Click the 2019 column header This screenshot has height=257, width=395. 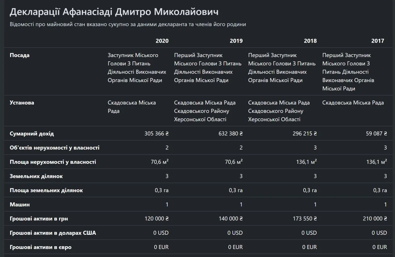click(x=236, y=41)
